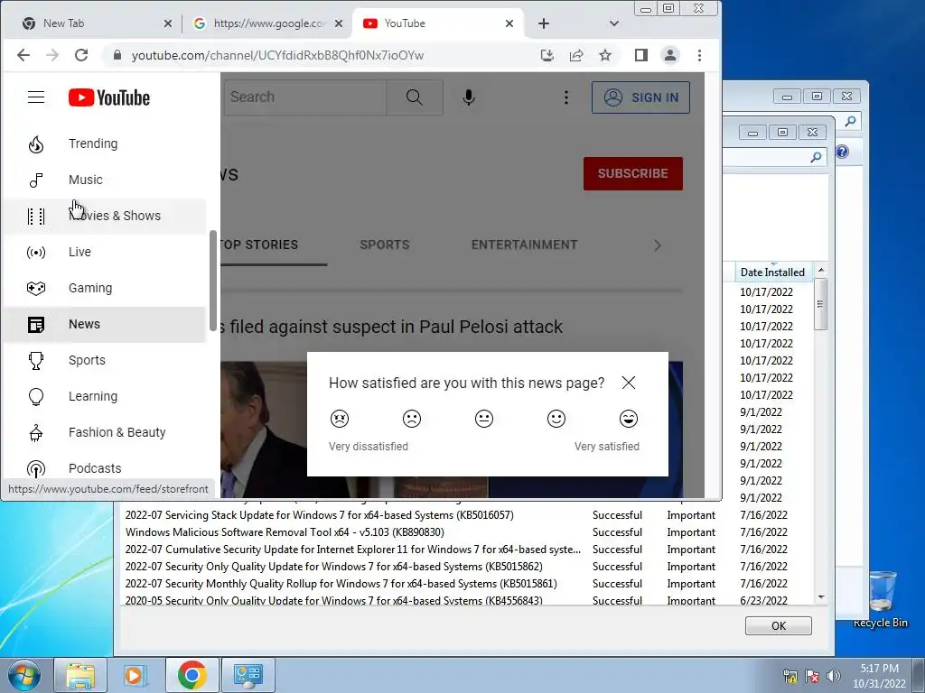925x693 pixels.
Task: Click the Live broadcast icon
Action: [x=36, y=253]
